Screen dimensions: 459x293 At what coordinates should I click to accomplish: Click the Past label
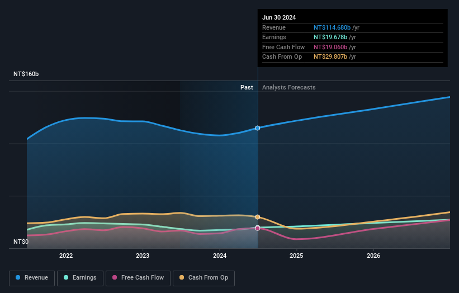click(x=247, y=87)
